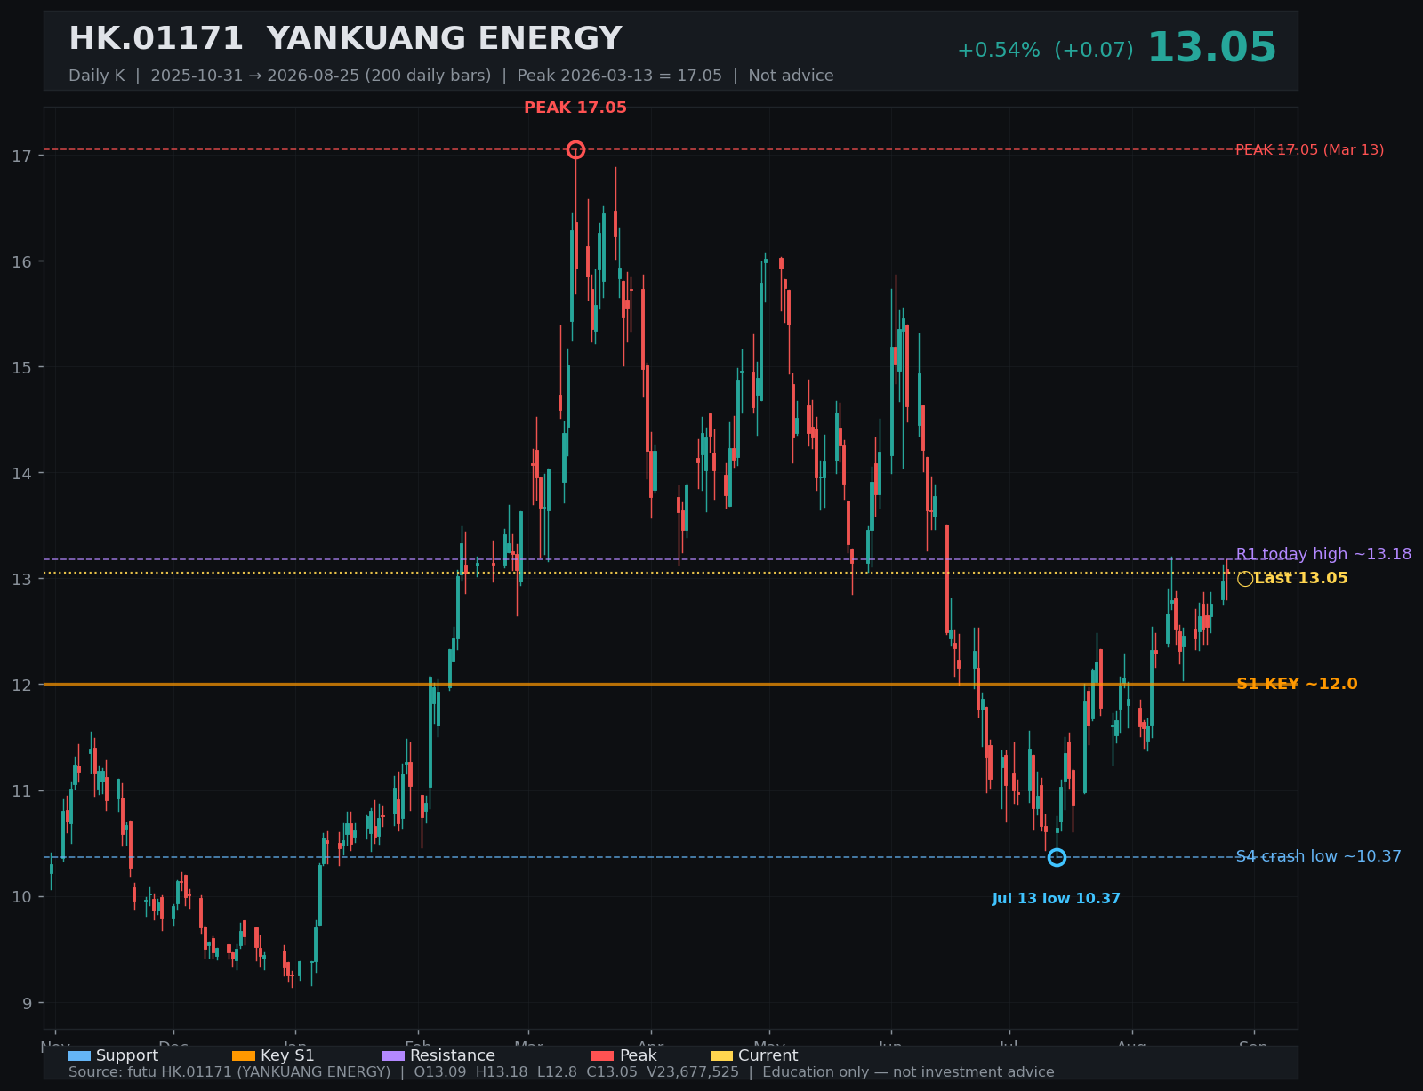The height and width of the screenshot is (1091, 1423).
Task: Click the YANKUANG ENERGY name in the title
Action: (x=444, y=39)
